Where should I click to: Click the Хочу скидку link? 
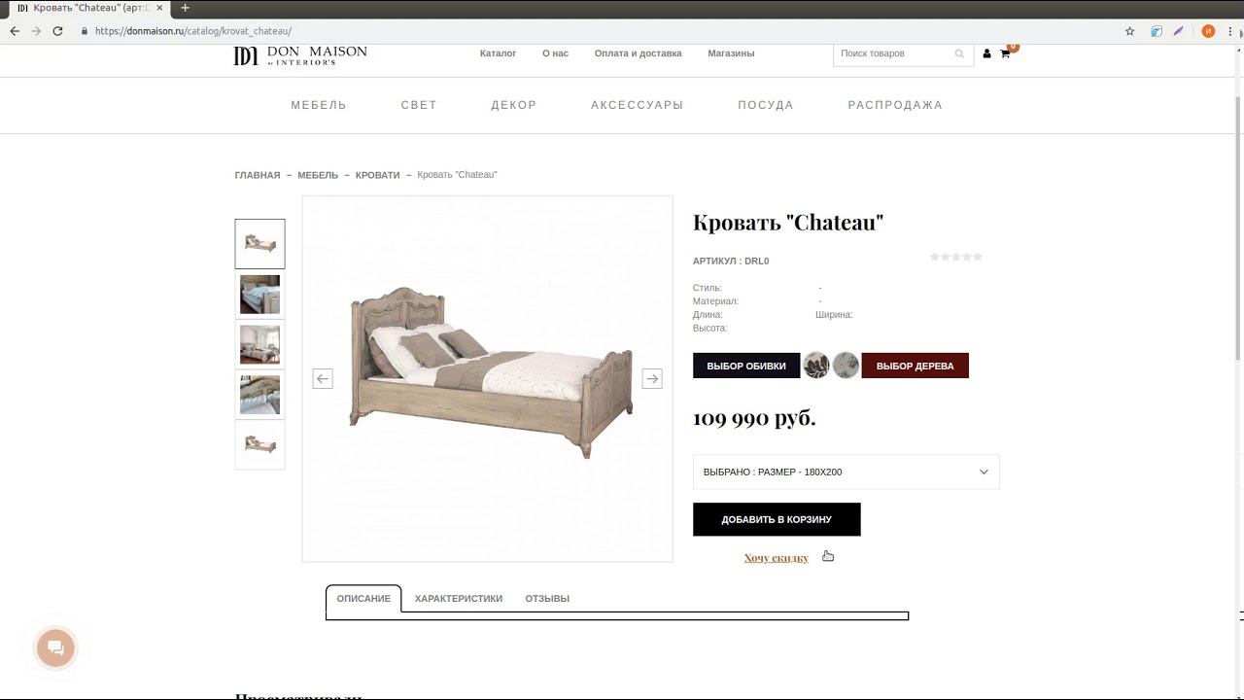[777, 558]
